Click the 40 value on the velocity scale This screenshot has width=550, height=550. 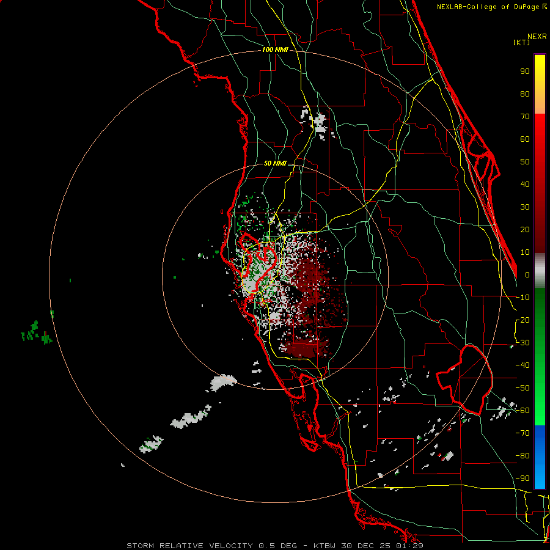[x=525, y=184]
